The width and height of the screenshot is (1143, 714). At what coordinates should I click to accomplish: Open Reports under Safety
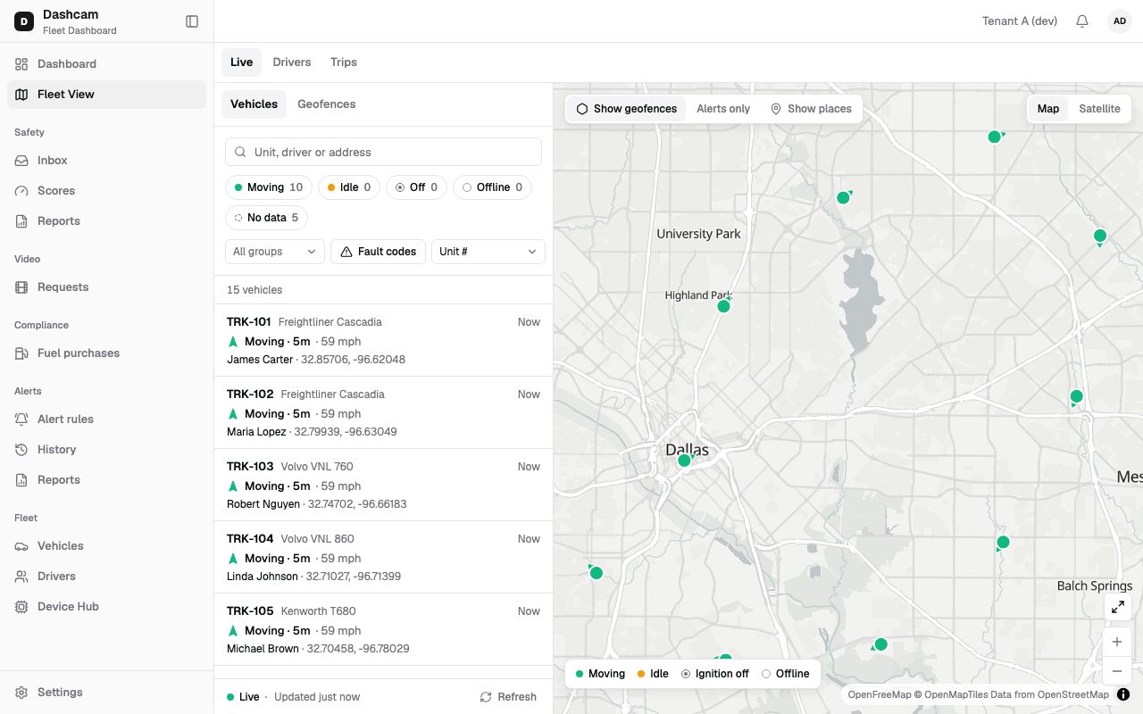coord(106,221)
